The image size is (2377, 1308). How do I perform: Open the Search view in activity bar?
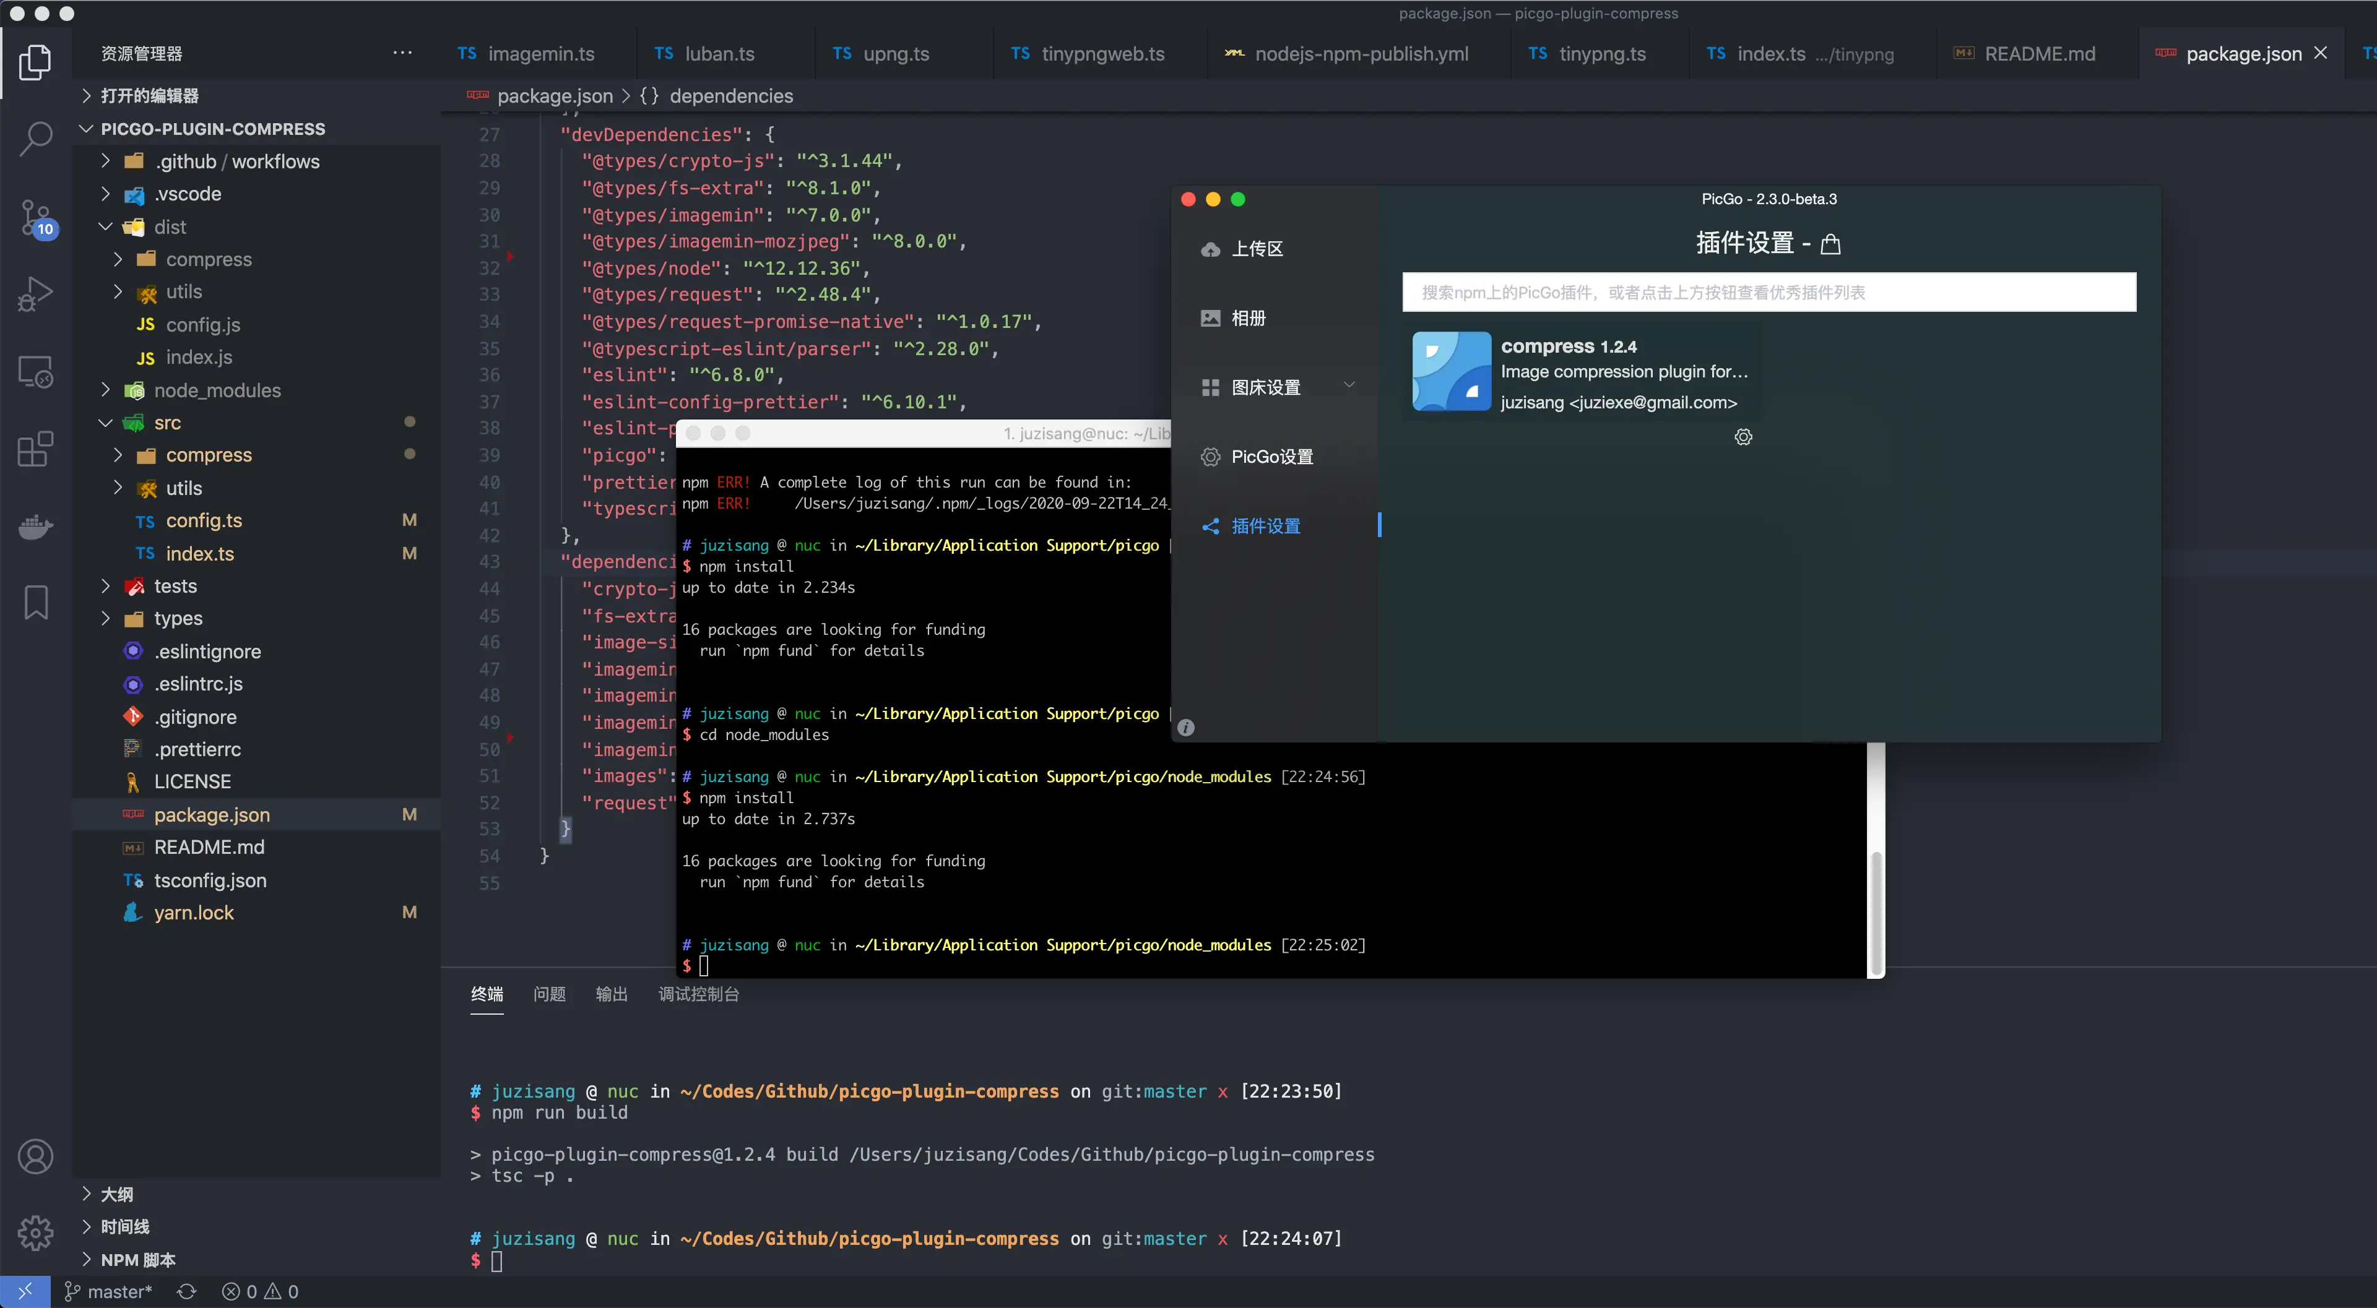35,139
